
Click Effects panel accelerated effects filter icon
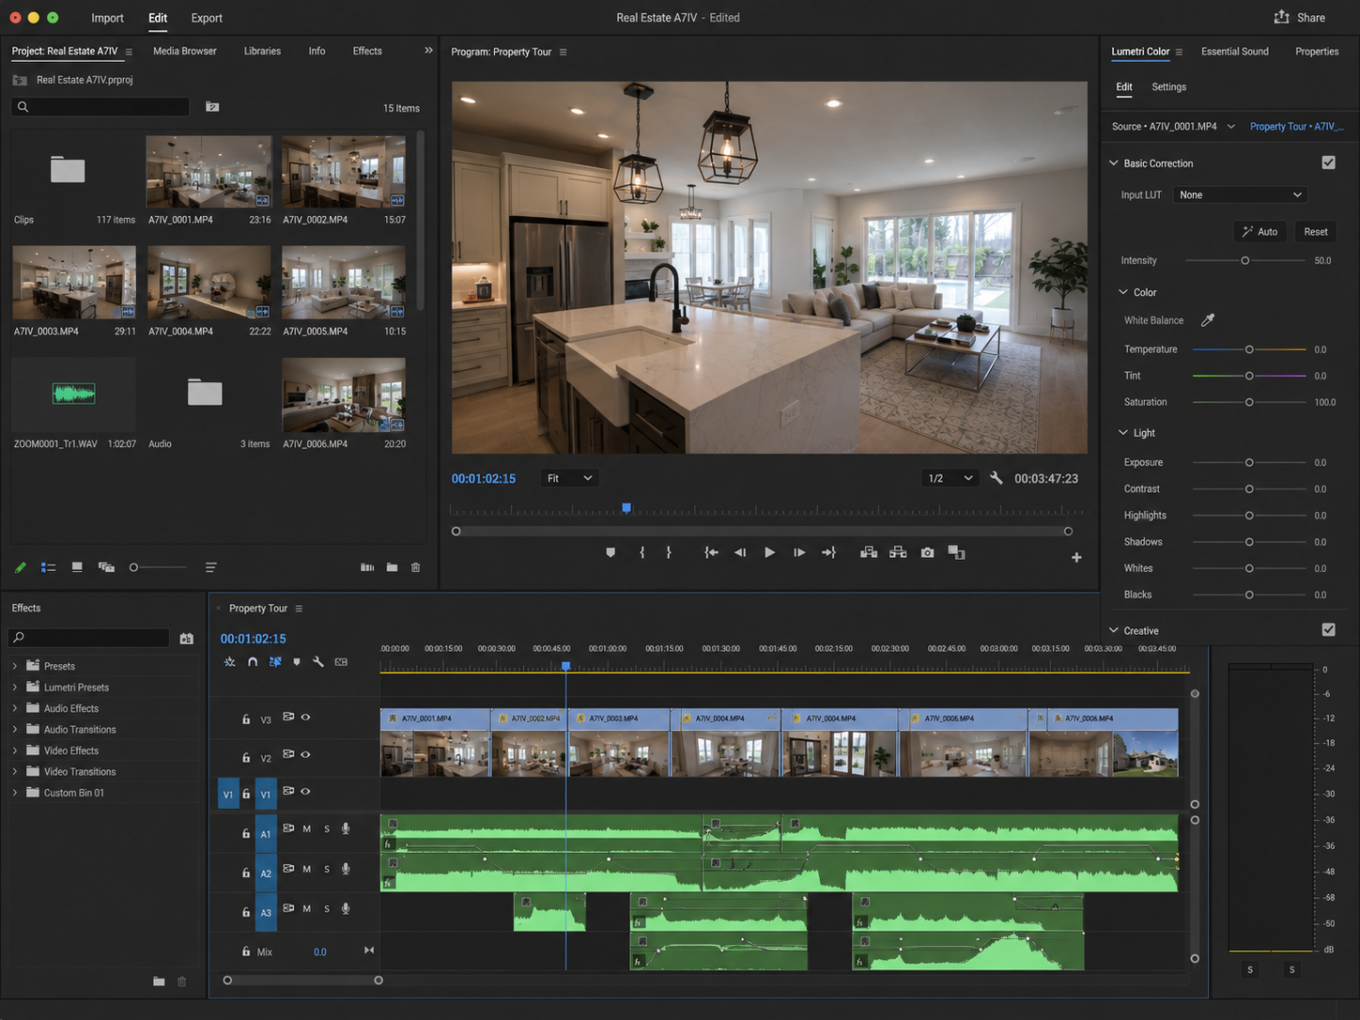[x=187, y=639]
